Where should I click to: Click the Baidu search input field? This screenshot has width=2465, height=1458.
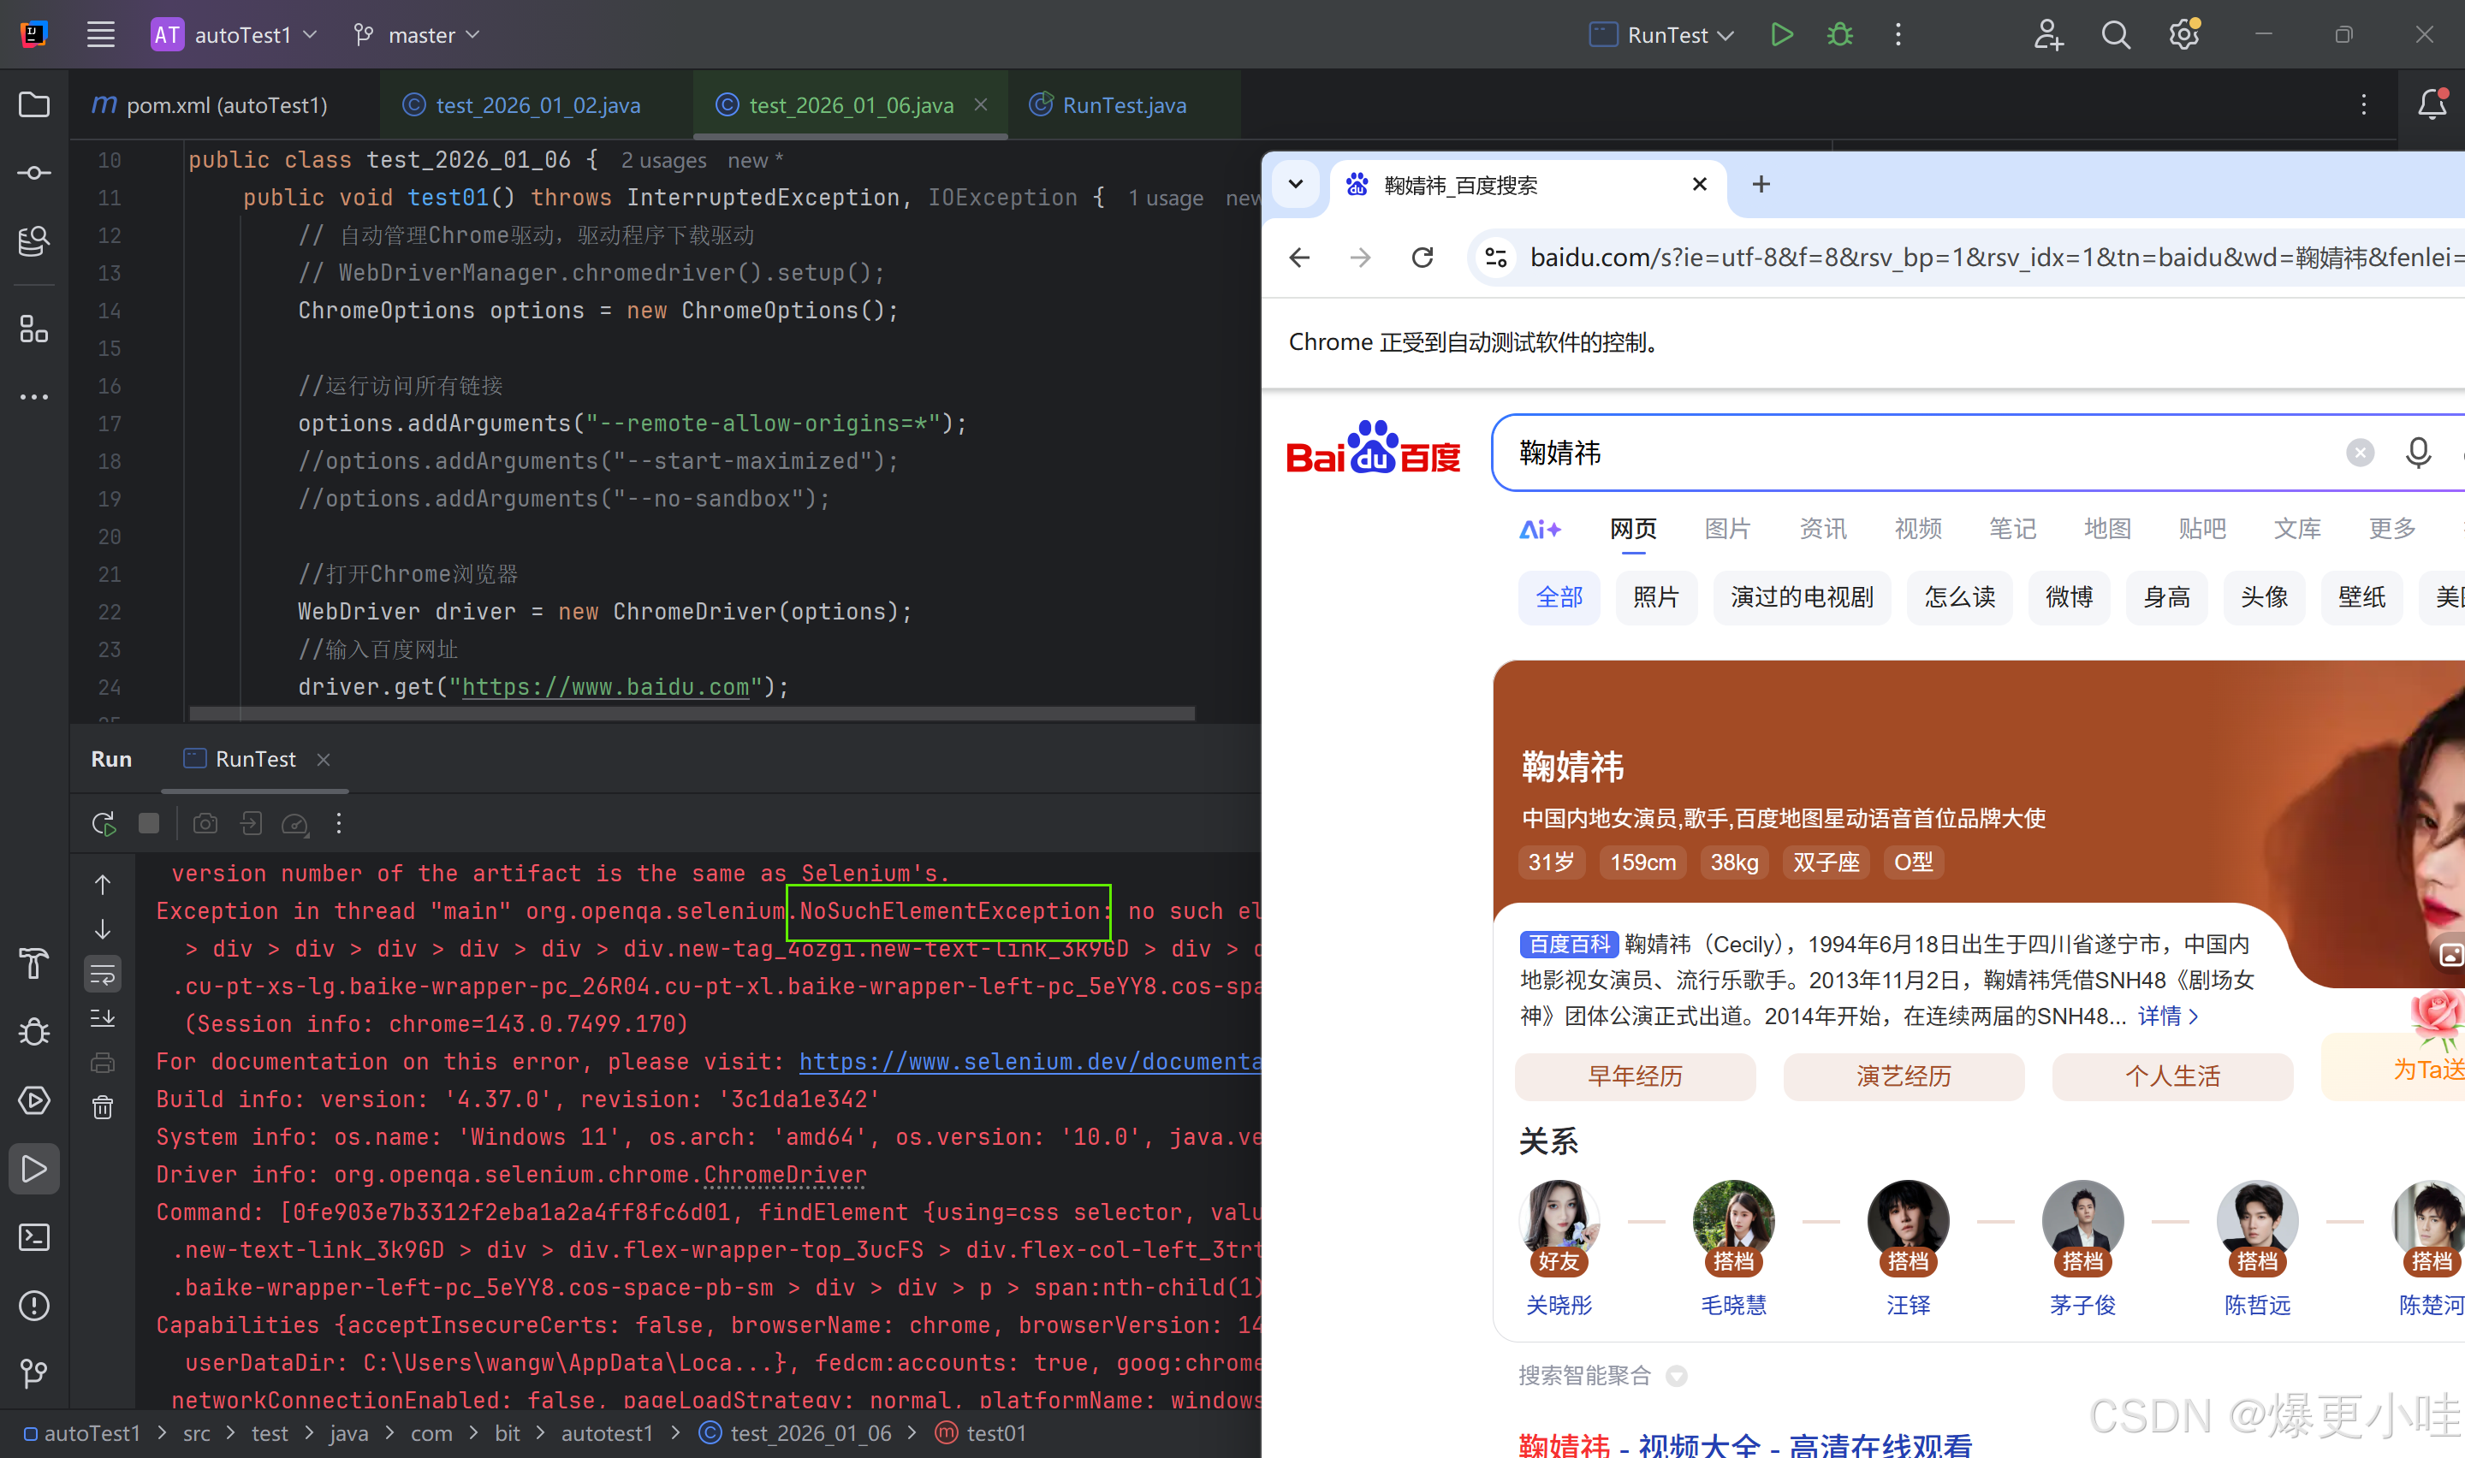click(x=1916, y=453)
